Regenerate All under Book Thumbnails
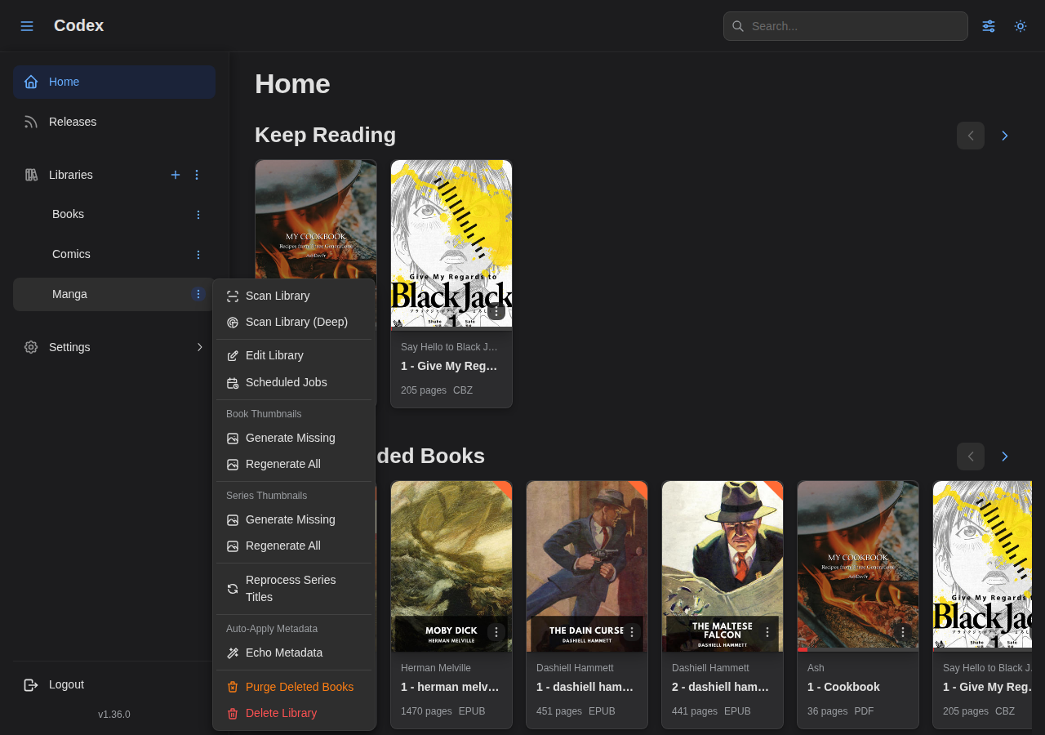The image size is (1045, 735). [294, 464]
